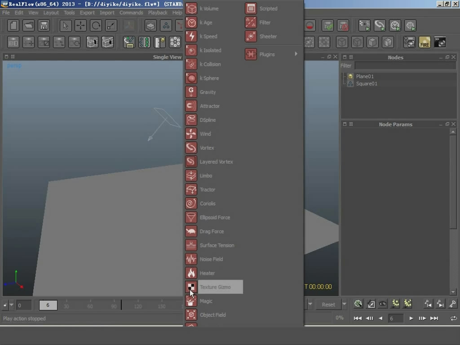
Task: Activate the Rotate tool
Action: pyautogui.click(x=96, y=26)
